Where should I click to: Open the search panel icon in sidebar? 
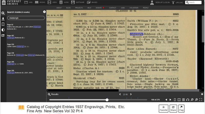(x=3, y=13)
